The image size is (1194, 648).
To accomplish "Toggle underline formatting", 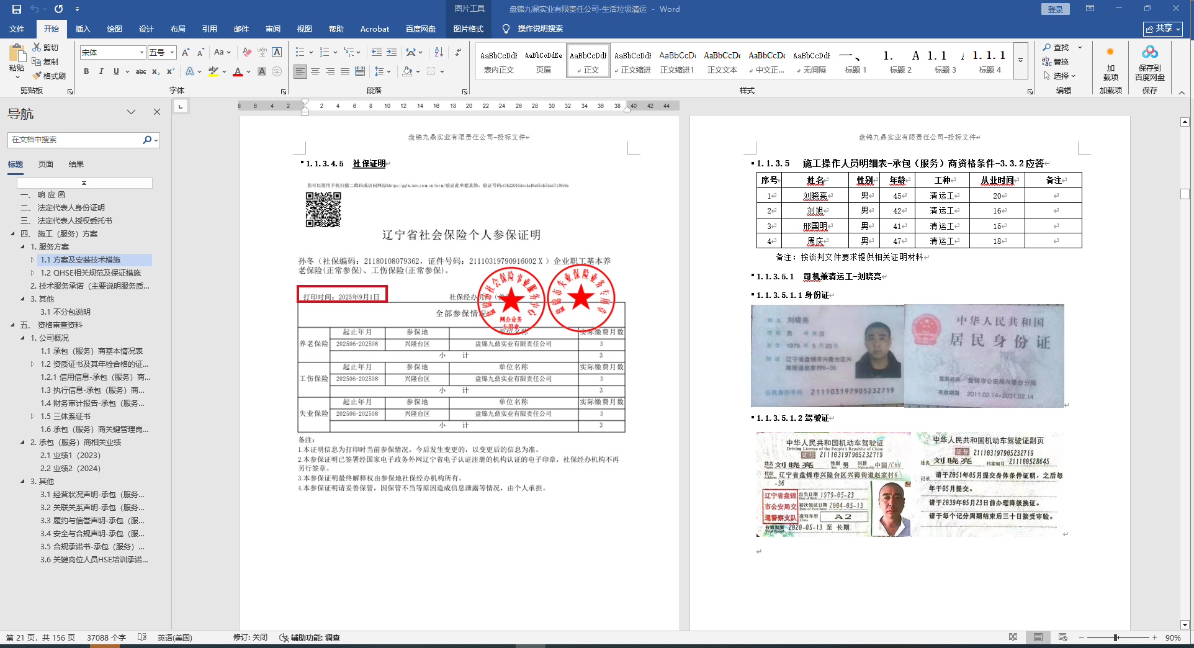I will (116, 71).
